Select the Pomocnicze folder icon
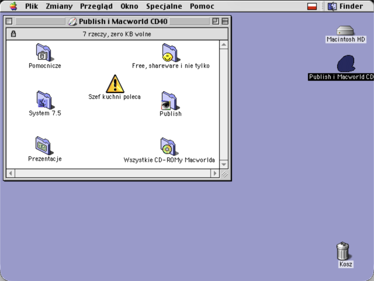The image size is (374, 281). pyautogui.click(x=45, y=52)
